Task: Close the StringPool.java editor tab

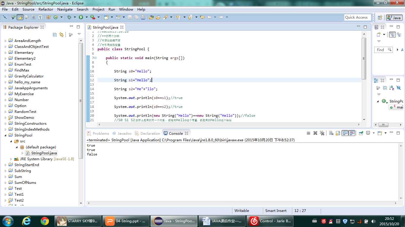Action: 122,27
